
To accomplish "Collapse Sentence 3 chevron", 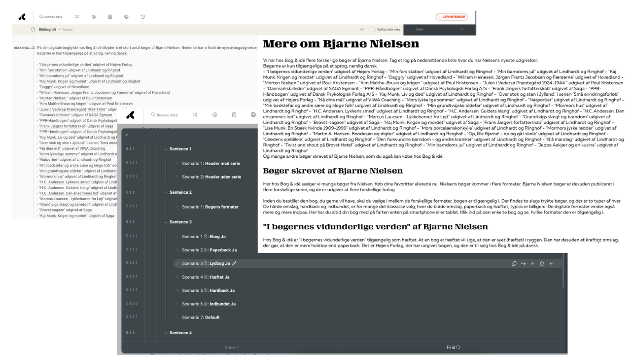I will coord(166,222).
